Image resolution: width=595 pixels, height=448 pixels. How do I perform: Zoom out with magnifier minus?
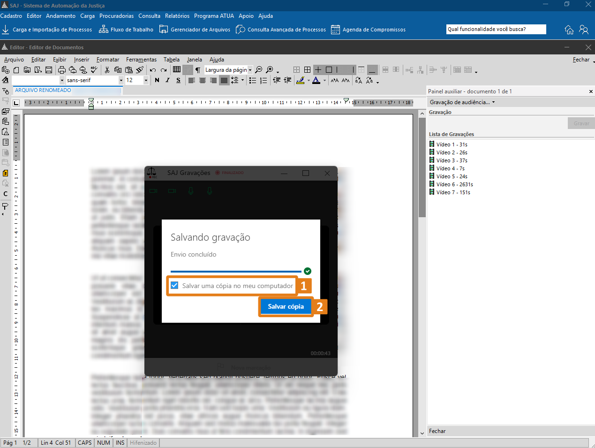click(x=258, y=70)
